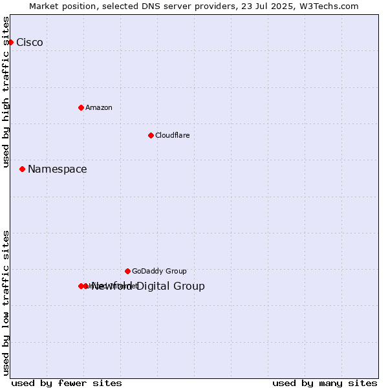Click the Amazon red data point
The width and height of the screenshot is (388, 388).
click(81, 107)
